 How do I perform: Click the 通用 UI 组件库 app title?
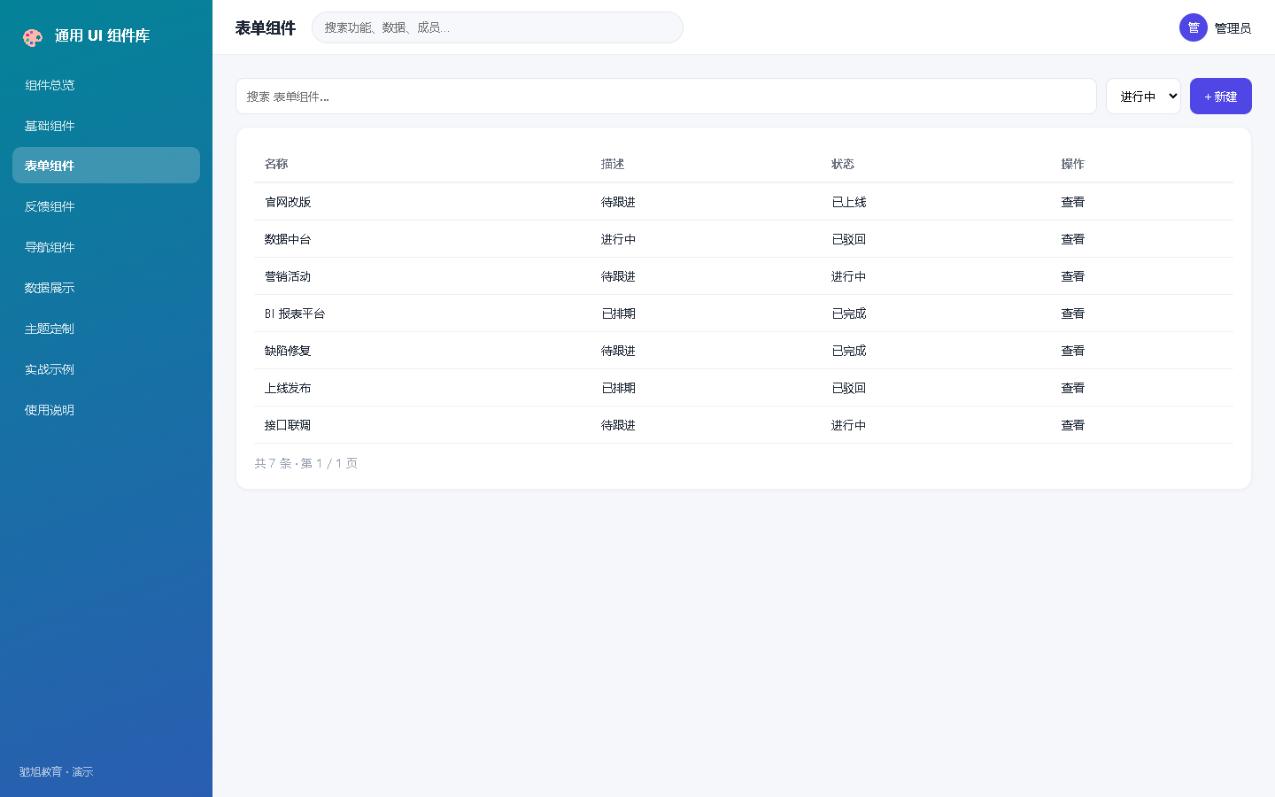pos(103,36)
